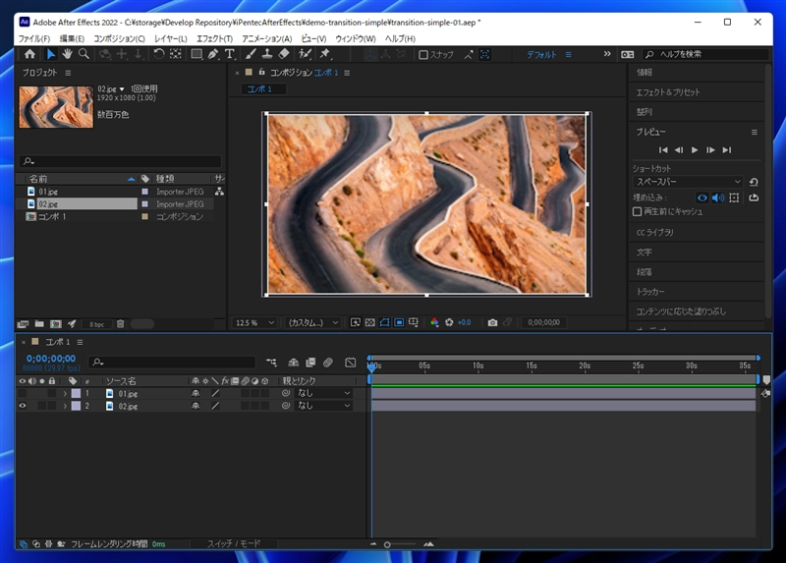
Task: Open the アニメーション(A) menu
Action: click(x=266, y=38)
